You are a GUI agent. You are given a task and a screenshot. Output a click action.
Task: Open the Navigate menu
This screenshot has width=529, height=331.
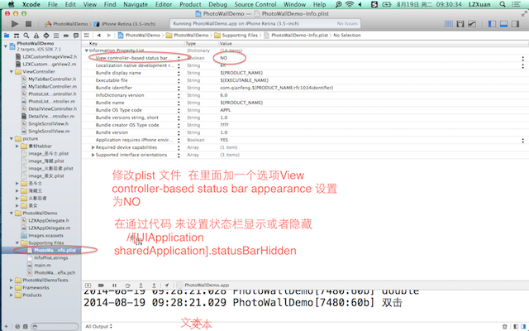click(x=136, y=4)
